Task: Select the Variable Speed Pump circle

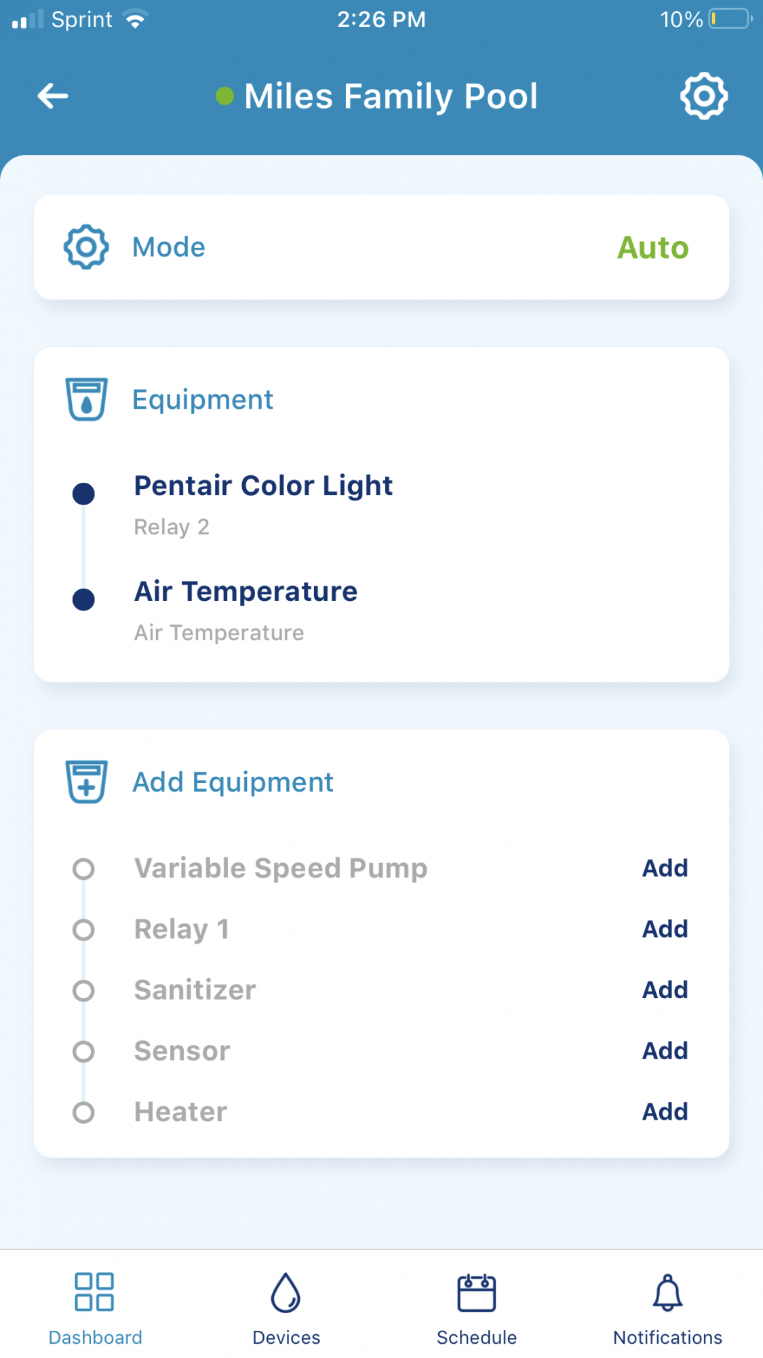Action: click(83, 868)
